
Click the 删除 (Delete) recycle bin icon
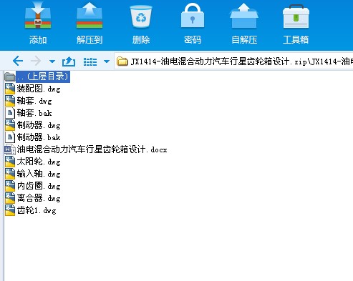click(x=141, y=16)
